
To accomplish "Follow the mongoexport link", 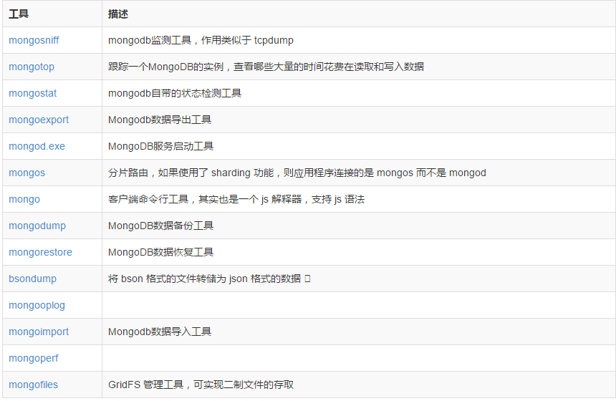I will point(39,120).
